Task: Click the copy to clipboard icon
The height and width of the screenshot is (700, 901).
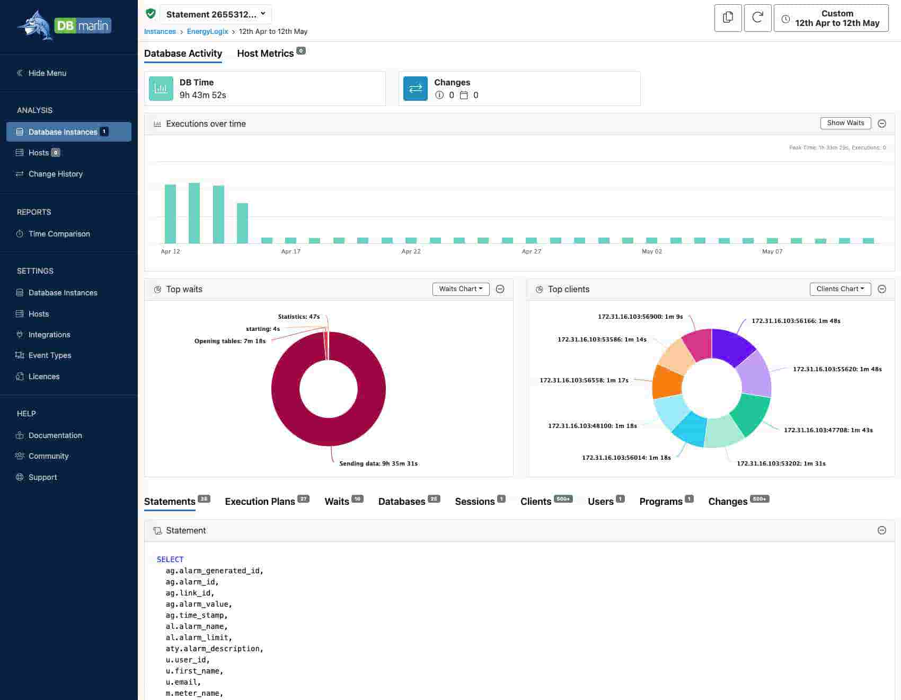Action: [x=728, y=18]
